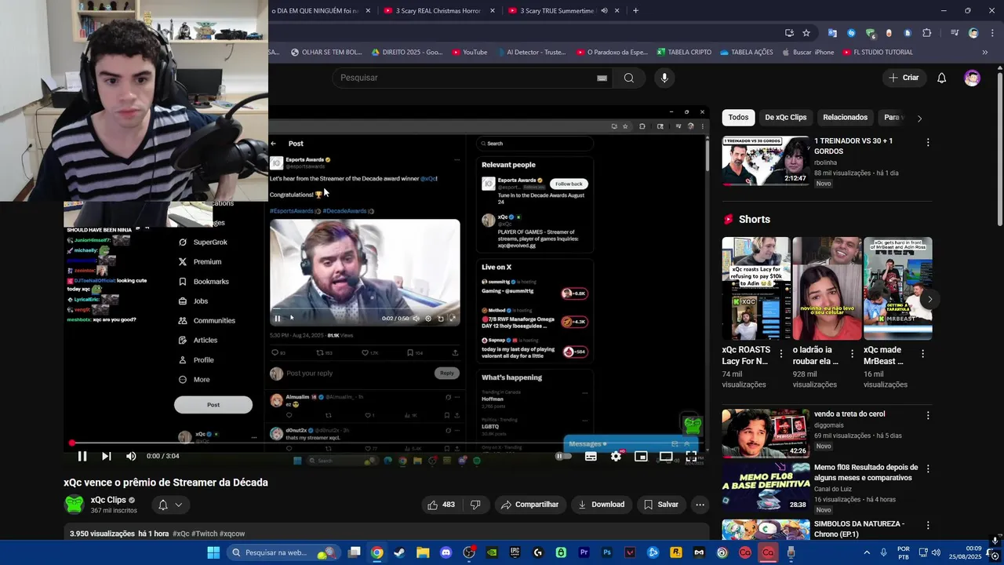Open Steam from the taskbar

tap(399, 552)
